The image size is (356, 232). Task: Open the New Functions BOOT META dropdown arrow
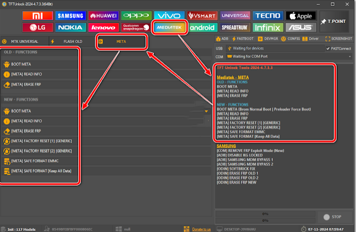(206, 111)
